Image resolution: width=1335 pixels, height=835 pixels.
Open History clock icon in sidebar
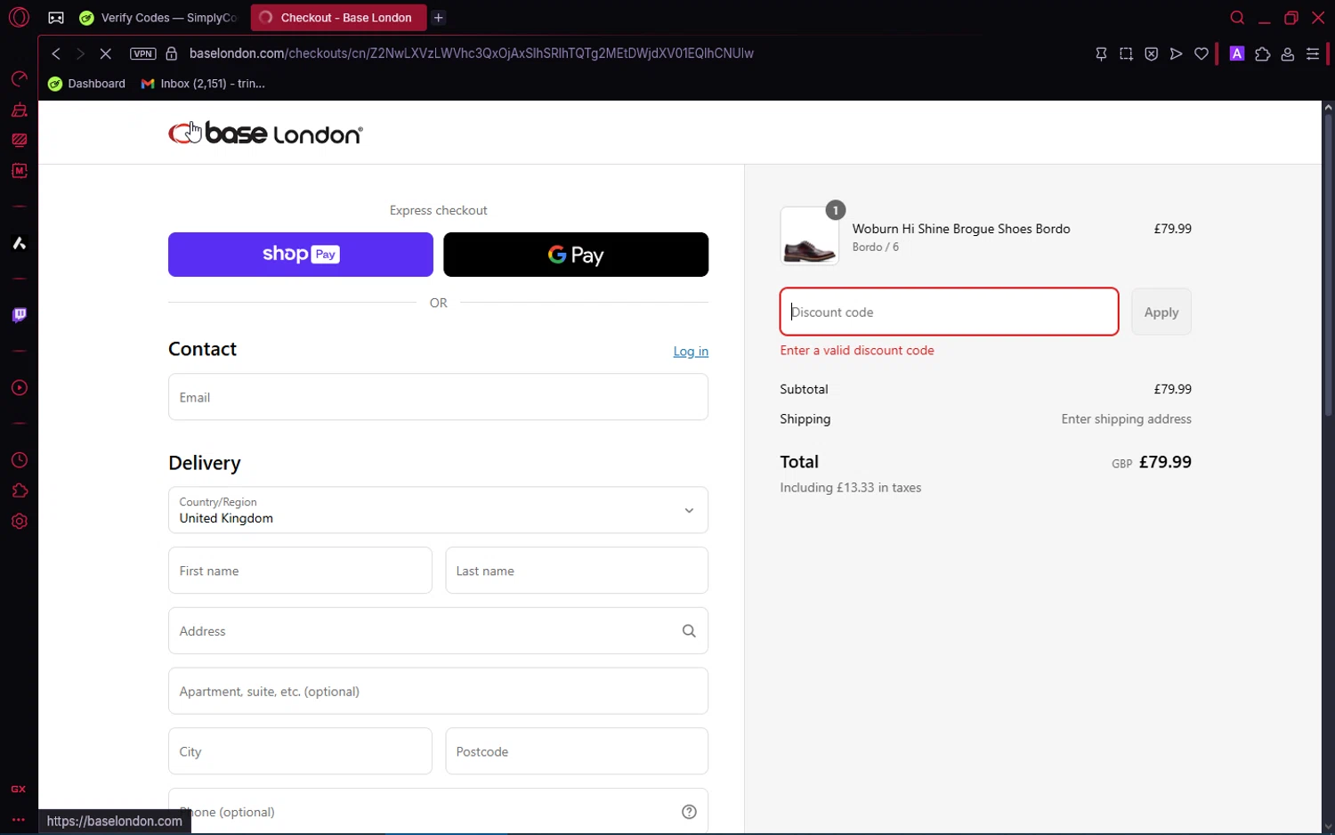(x=19, y=460)
